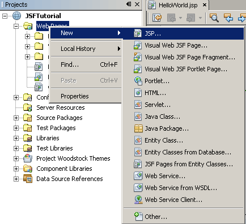Expand the Source Packages node

pos(16,118)
